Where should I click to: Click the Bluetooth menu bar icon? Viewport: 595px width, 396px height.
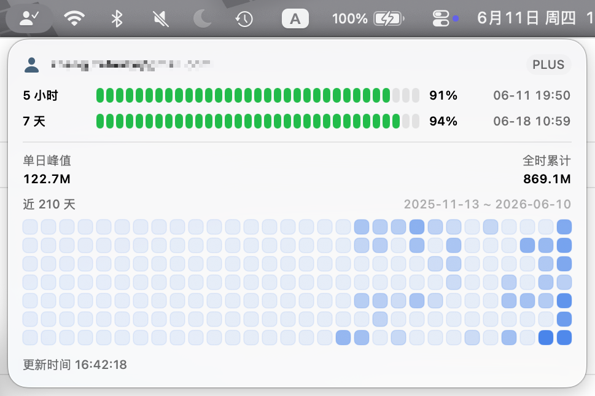pos(117,18)
